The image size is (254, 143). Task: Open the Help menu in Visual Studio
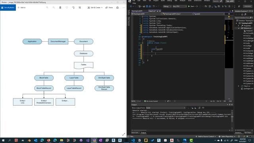coord(134,3)
